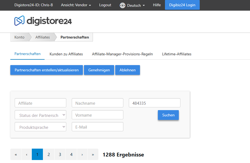This screenshot has width=250, height=163.
Task: Open the Lifetime-Affiliates tab
Action: (177, 54)
